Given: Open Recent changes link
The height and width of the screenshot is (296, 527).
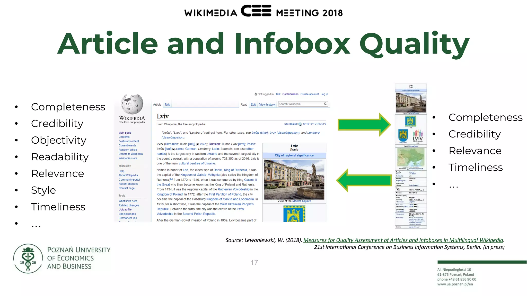Looking at the screenshot, I should pyautogui.click(x=128, y=184).
